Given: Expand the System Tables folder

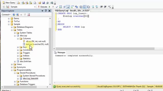Looking at the screenshot, I should click(15, 33).
